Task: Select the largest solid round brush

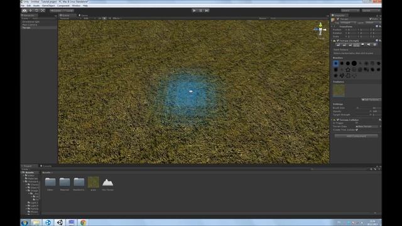Action: click(354, 63)
